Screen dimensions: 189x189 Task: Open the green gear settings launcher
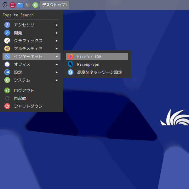pyautogui.click(x=35, y=5)
